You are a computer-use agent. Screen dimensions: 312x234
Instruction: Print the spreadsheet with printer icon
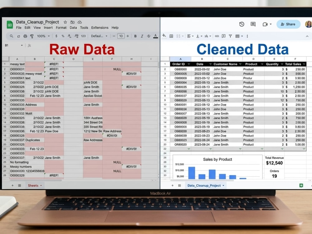coord(25,36)
